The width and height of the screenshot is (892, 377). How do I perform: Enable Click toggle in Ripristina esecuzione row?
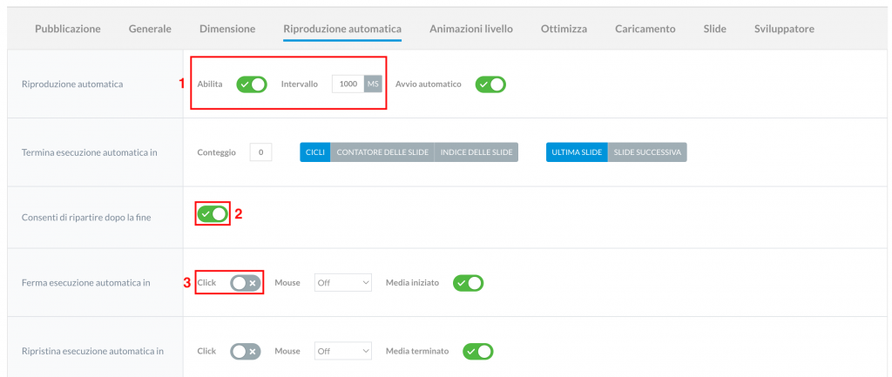click(246, 352)
